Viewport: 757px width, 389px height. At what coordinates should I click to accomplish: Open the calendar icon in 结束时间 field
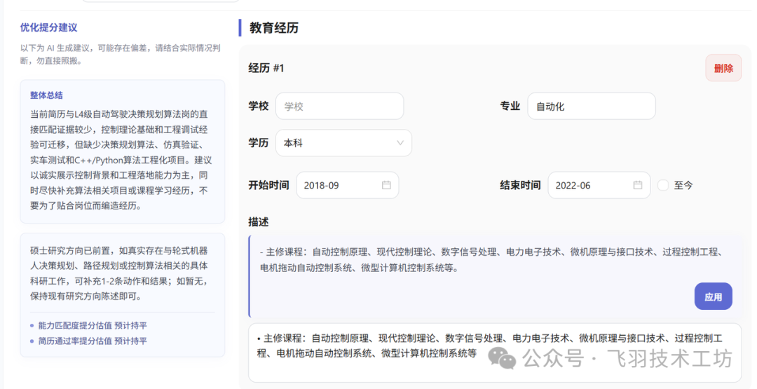tap(638, 185)
